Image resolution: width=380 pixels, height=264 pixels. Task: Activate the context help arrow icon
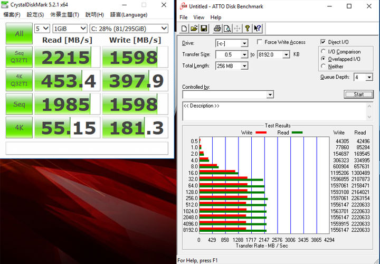pos(258,29)
